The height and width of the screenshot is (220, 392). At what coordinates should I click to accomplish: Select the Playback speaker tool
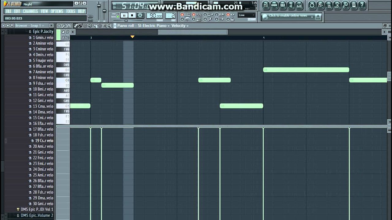(x=110, y=26)
